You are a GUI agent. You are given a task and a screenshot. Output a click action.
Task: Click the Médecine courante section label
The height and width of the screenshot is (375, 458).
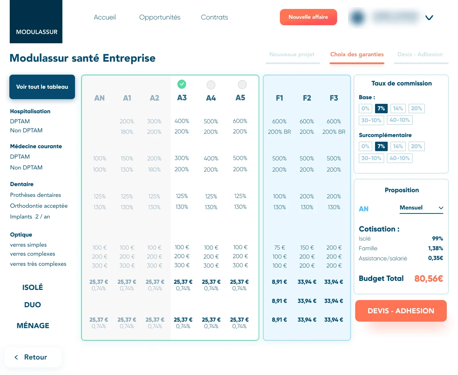tap(36, 146)
